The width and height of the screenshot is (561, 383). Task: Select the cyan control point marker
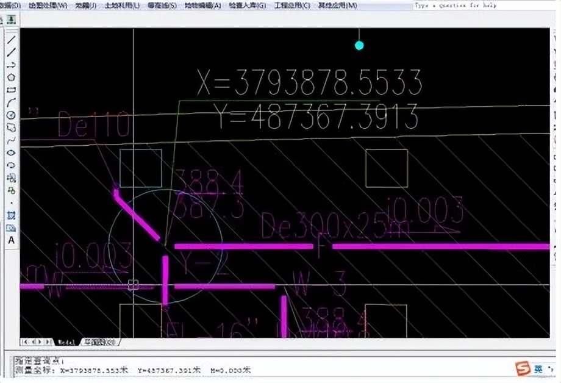(359, 46)
